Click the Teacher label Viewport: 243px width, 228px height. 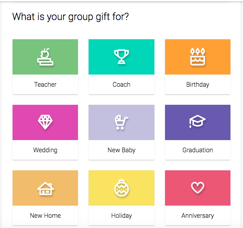point(45,85)
